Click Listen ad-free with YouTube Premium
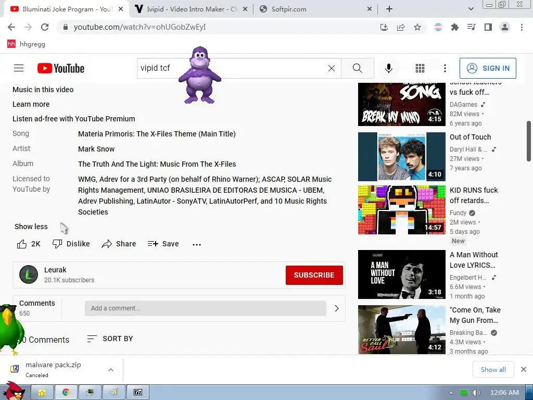 [x=74, y=119]
